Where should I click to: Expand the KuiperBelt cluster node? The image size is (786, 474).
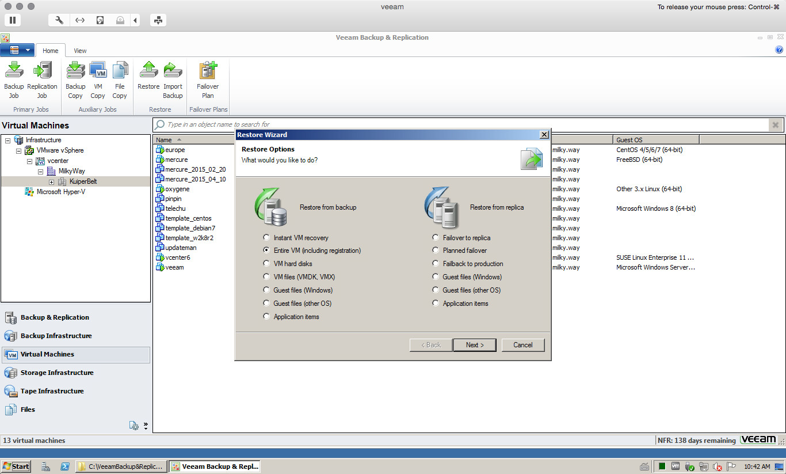(x=52, y=181)
